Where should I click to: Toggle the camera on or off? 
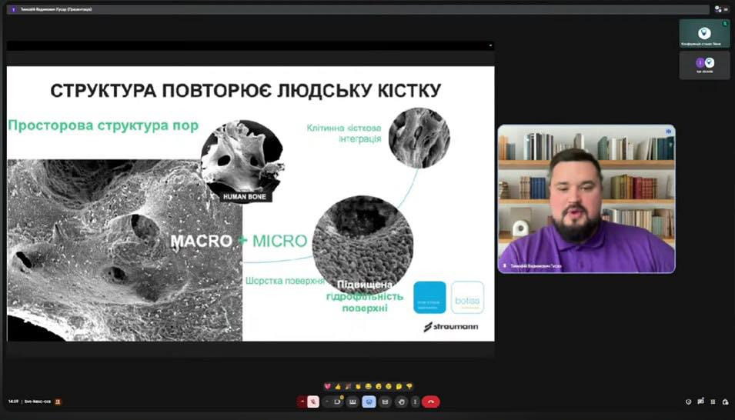coord(338,402)
